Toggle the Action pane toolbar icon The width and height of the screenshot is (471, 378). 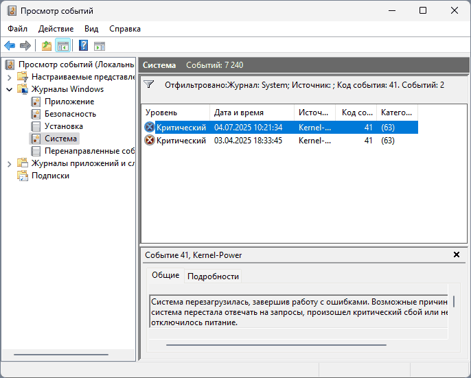100,46
